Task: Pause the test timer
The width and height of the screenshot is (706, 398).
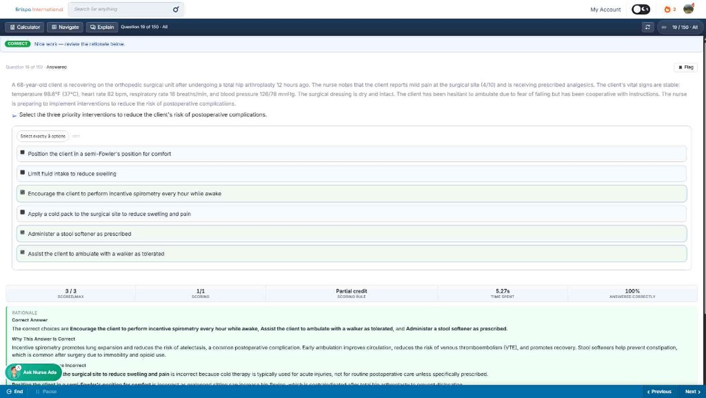Action: pyautogui.click(x=46, y=392)
